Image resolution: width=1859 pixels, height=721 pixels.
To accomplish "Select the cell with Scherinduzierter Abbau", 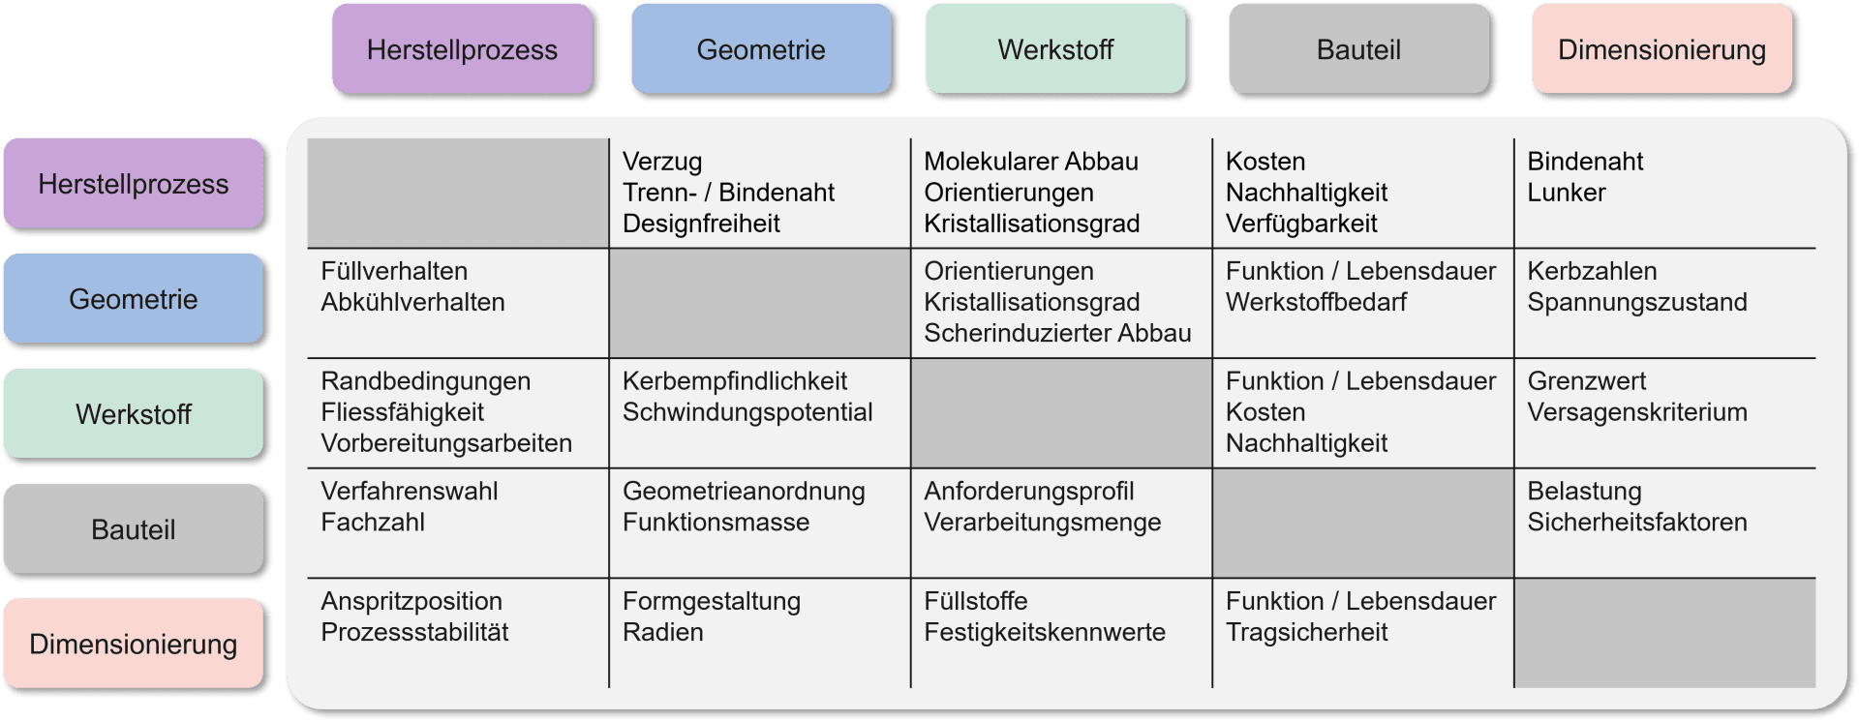I will coord(1061,303).
